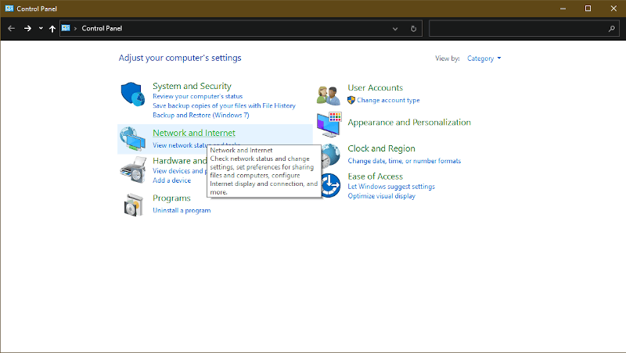
Task: Open Ease of Access heading link
Action: click(x=376, y=176)
